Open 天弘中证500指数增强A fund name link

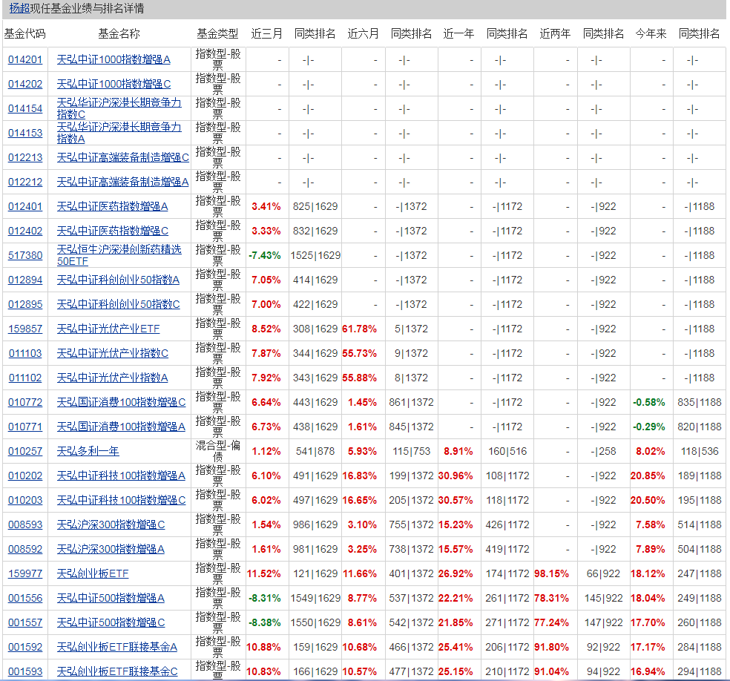pos(111,598)
